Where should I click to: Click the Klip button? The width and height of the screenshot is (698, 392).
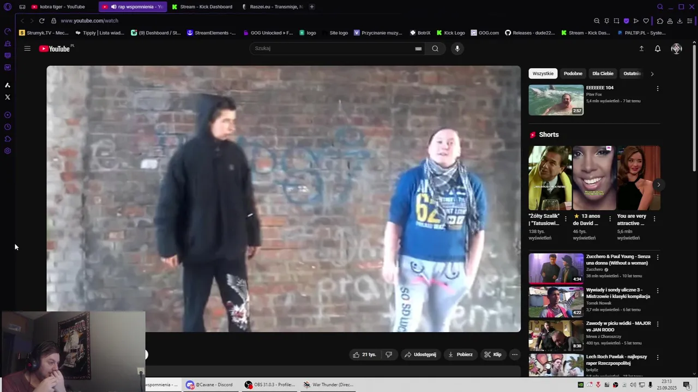click(x=493, y=354)
